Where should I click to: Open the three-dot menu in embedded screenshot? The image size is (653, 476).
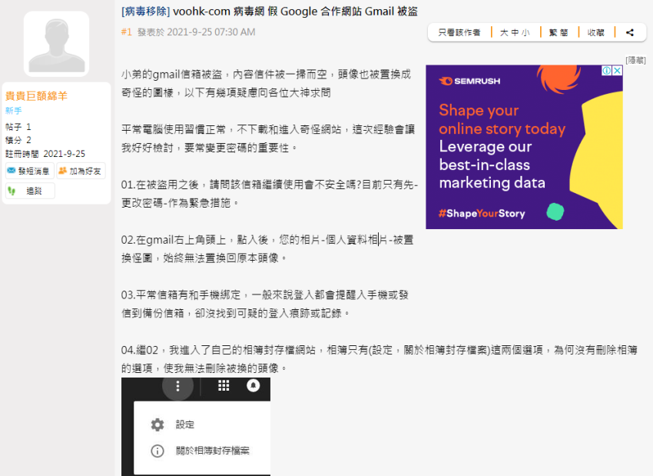177,386
